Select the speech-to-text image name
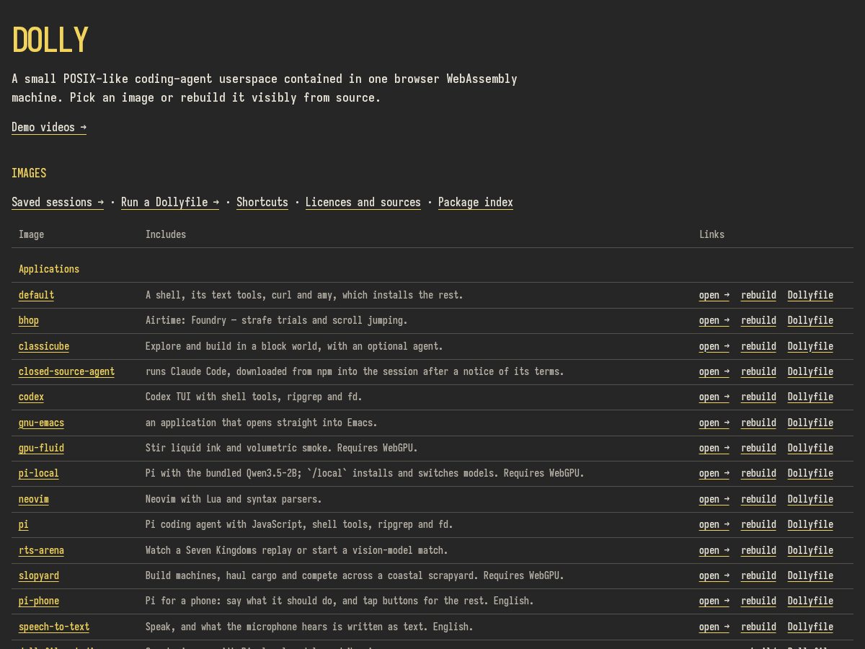 (x=54, y=627)
